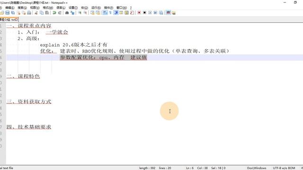
Task: Toggle synchronized horizontal scrolling icon
Action: (98, 13)
